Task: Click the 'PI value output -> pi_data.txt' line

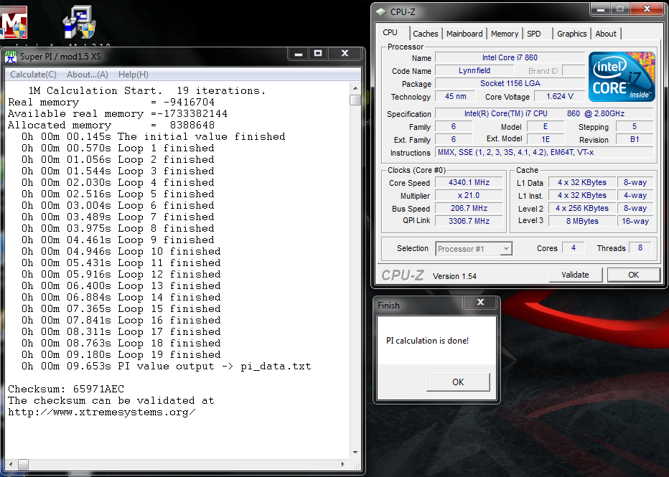Action: coord(167,366)
